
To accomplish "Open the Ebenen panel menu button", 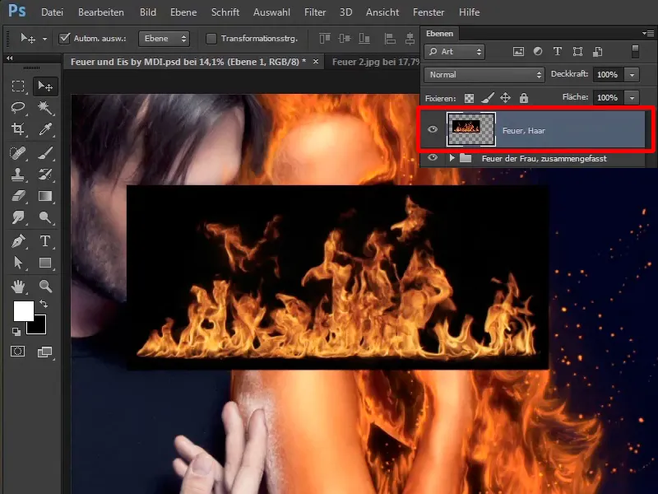I will point(647,34).
